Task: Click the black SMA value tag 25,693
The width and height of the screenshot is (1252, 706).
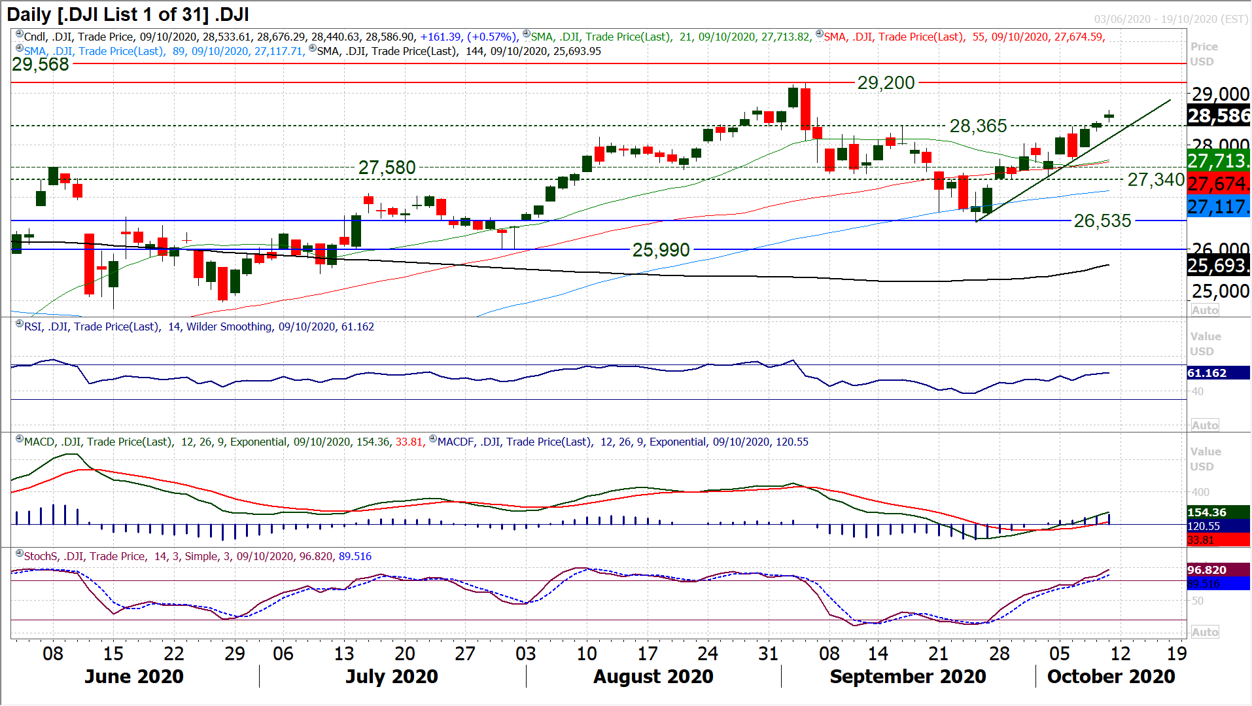Action: pyautogui.click(x=1219, y=266)
